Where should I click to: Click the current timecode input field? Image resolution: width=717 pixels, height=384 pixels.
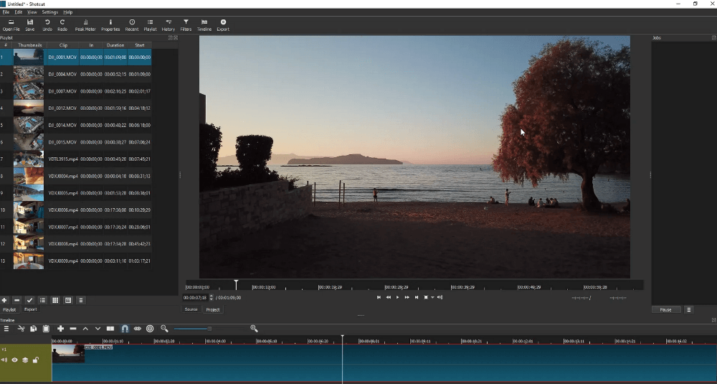[196, 297]
